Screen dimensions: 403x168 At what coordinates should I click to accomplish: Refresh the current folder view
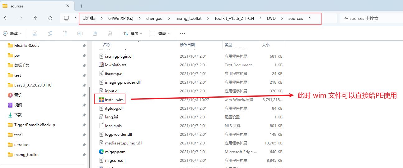(50, 18)
